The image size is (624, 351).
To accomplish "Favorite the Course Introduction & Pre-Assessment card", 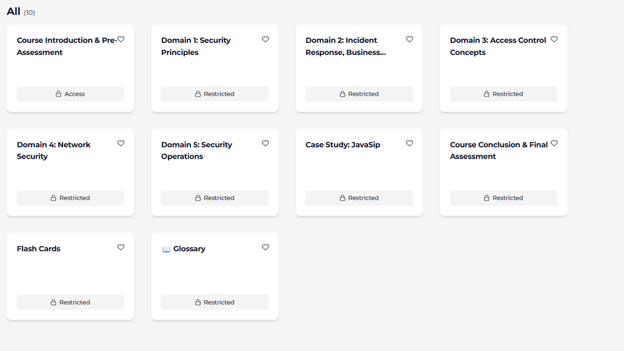I will pyautogui.click(x=121, y=39).
